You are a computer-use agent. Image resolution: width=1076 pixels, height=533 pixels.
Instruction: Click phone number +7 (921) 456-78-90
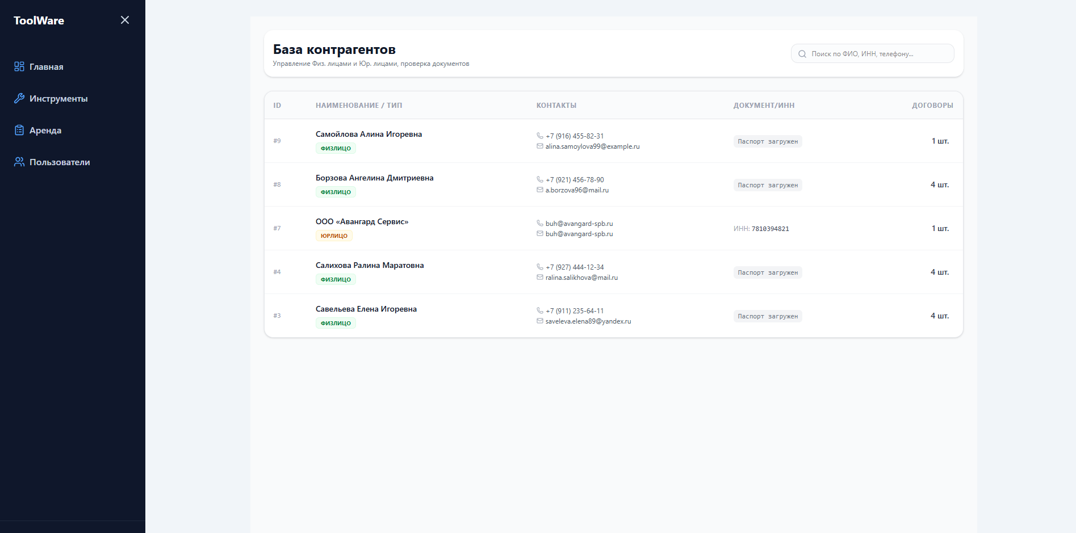pyautogui.click(x=575, y=180)
